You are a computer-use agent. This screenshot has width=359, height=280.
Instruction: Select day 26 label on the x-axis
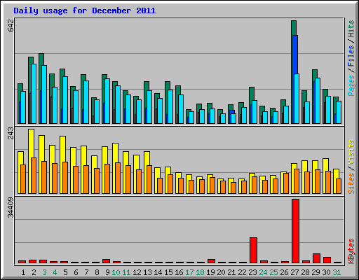coord(284,272)
